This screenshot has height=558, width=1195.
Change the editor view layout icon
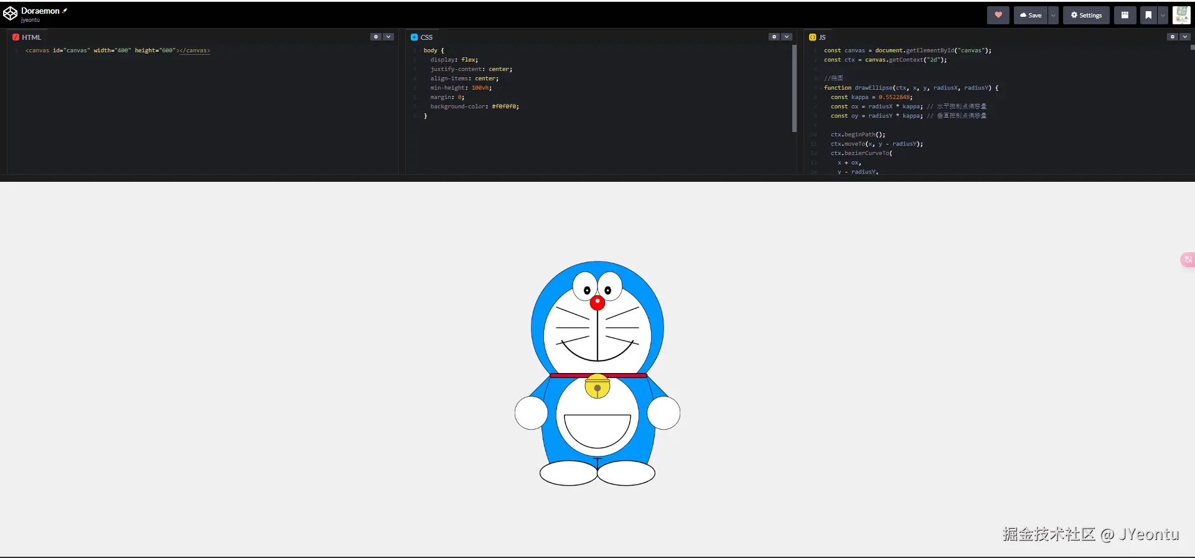(x=1125, y=15)
